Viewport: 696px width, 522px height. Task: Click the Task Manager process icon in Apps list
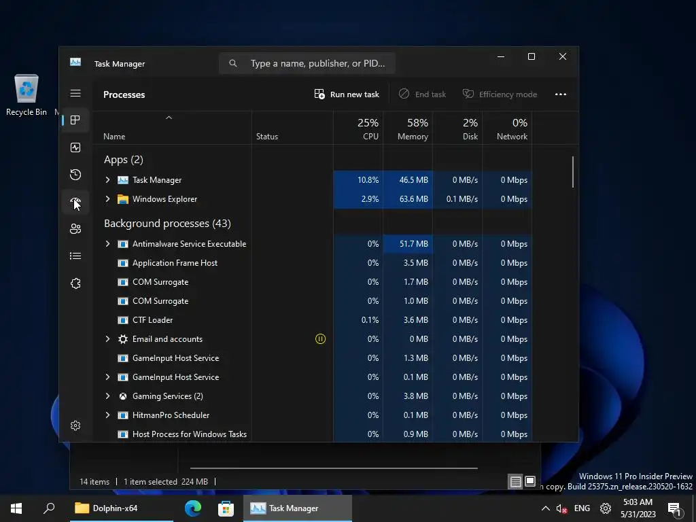[x=123, y=180]
